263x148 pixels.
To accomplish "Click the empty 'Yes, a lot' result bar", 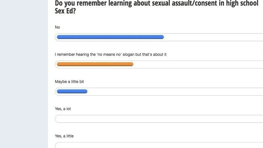I will (158, 119).
